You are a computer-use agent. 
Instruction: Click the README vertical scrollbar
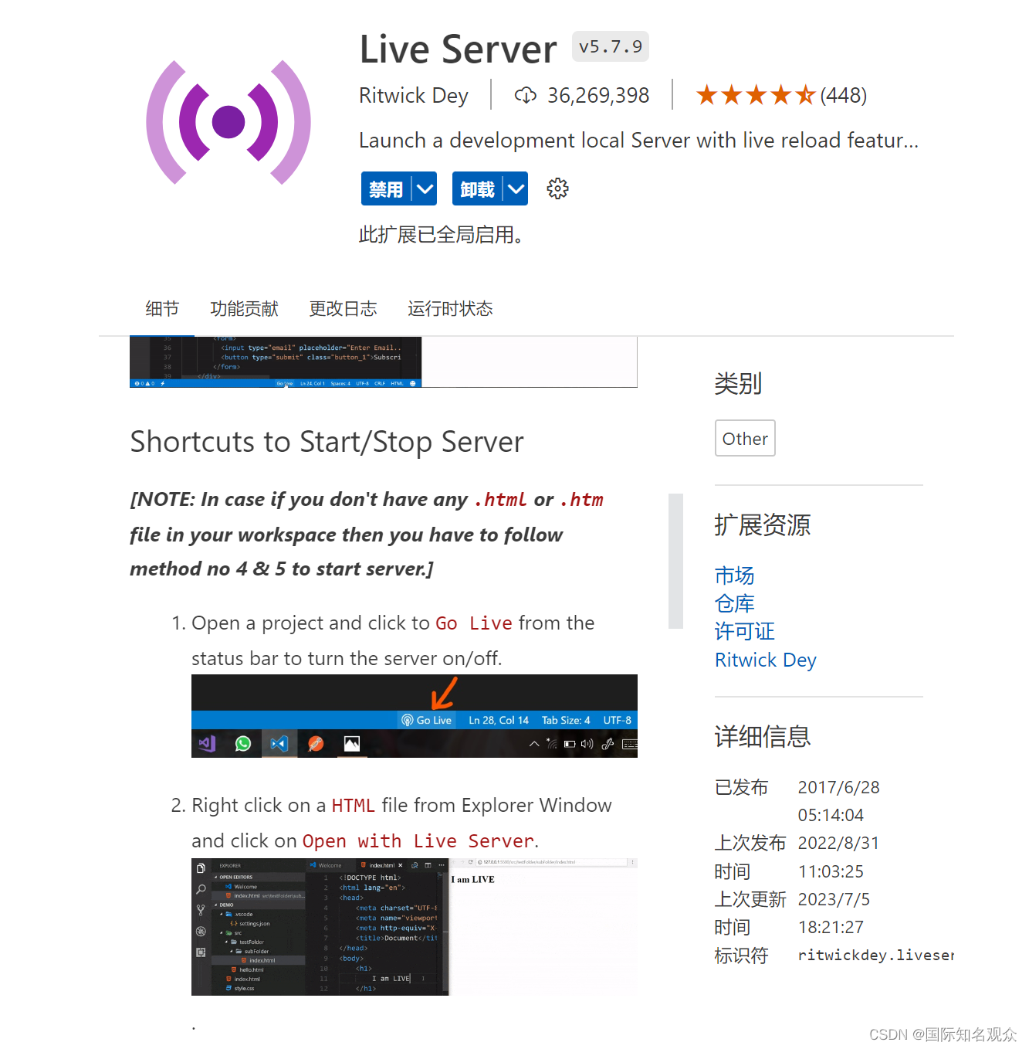pyautogui.click(x=675, y=561)
